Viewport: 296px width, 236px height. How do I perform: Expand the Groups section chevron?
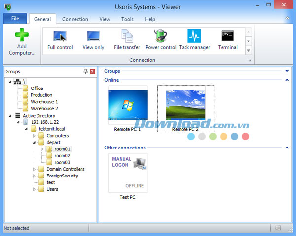coord(287,71)
